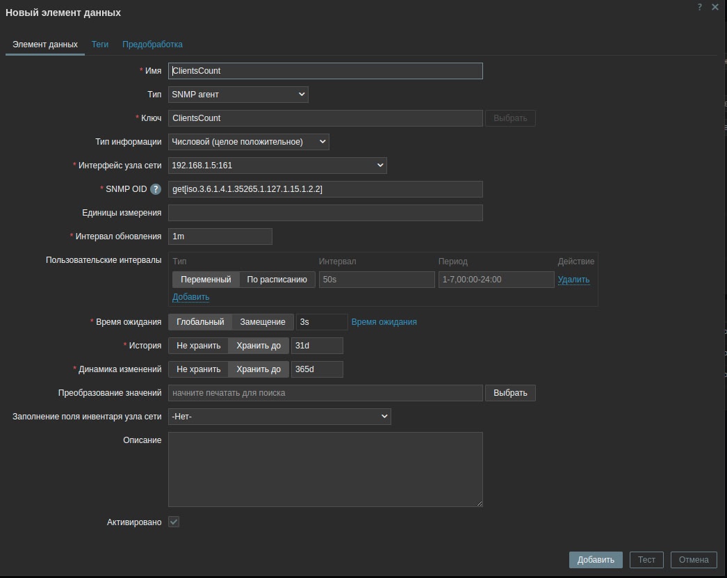Click the Отмена button

(x=694, y=560)
